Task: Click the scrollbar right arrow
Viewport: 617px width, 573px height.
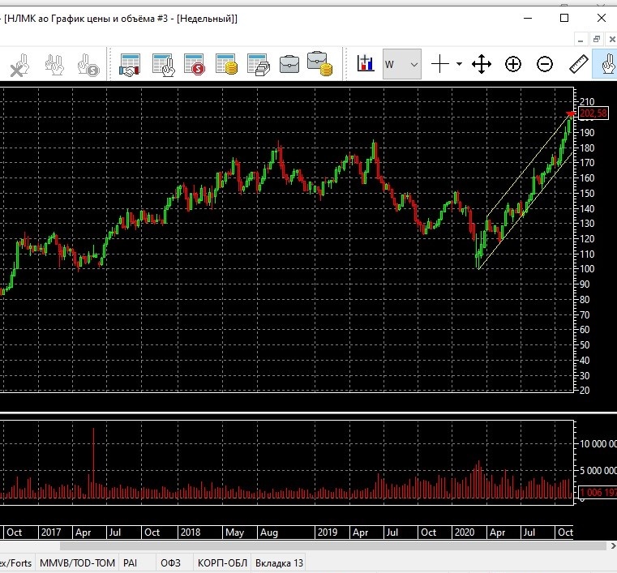Action: click(x=613, y=546)
